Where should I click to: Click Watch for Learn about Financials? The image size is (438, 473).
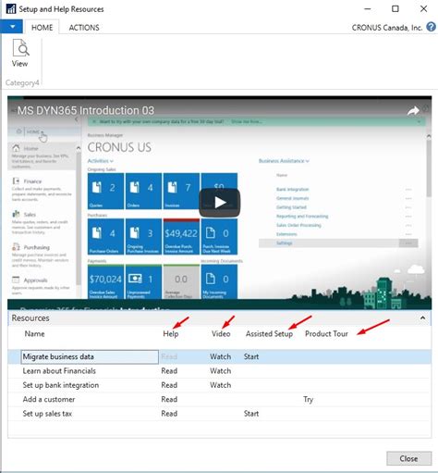221,371
